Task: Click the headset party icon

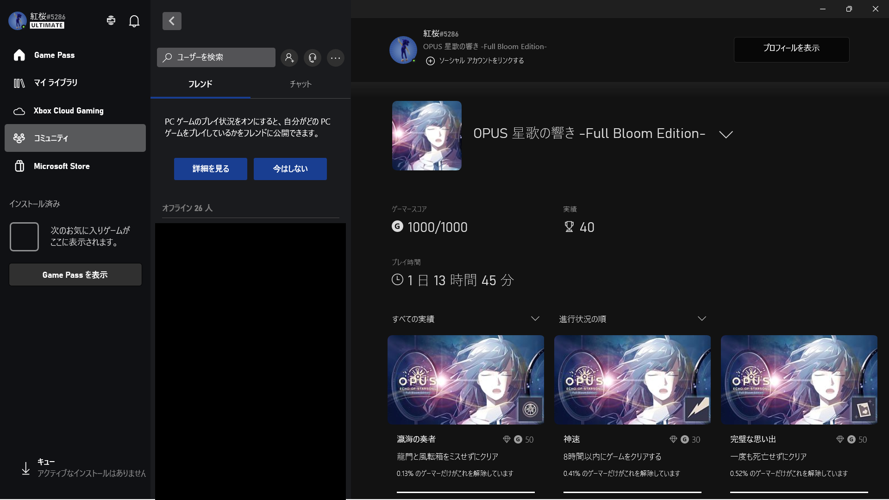Action: coord(313,58)
